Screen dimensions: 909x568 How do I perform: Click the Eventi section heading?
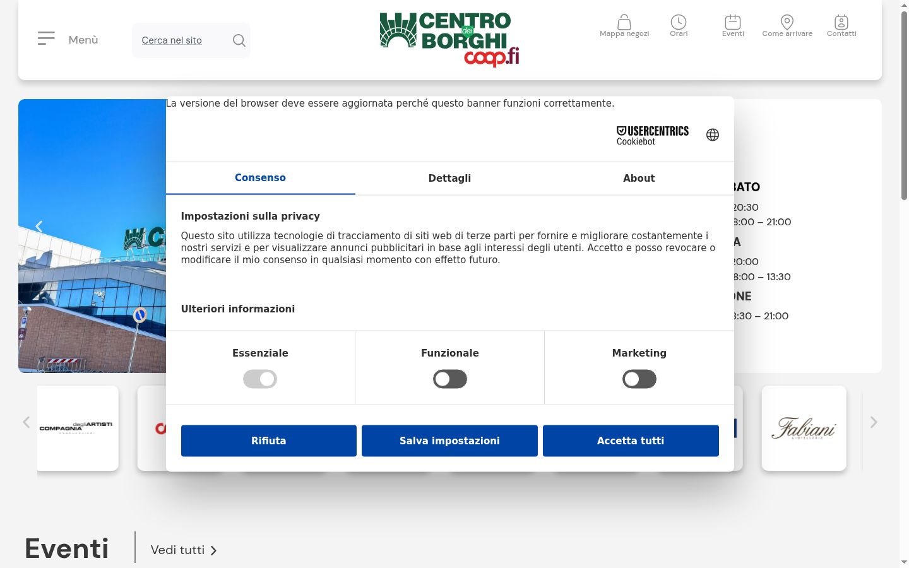coord(67,548)
